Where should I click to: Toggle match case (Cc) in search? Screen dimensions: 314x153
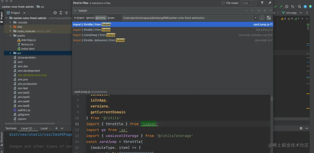point(259,11)
